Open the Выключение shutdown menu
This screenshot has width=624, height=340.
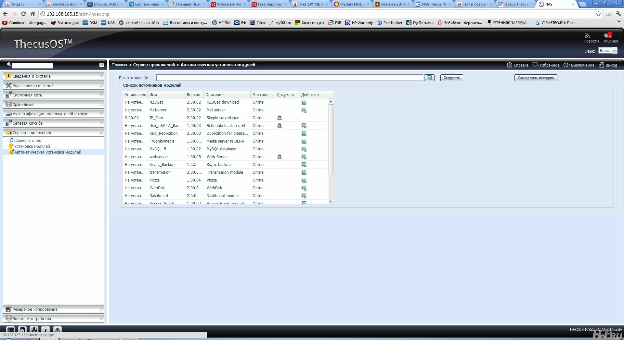tap(579, 65)
